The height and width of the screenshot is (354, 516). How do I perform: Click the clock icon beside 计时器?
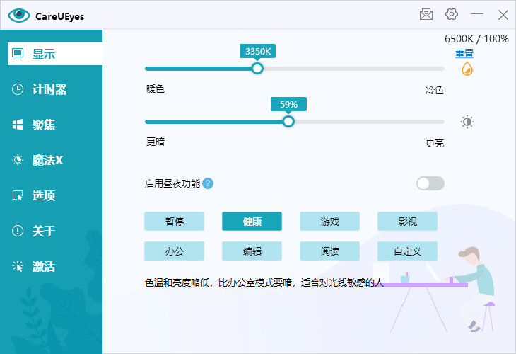tap(18, 89)
